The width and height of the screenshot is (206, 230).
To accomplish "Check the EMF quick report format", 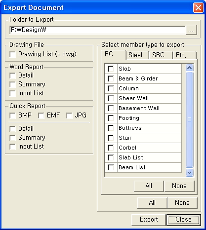I will 41,115.
